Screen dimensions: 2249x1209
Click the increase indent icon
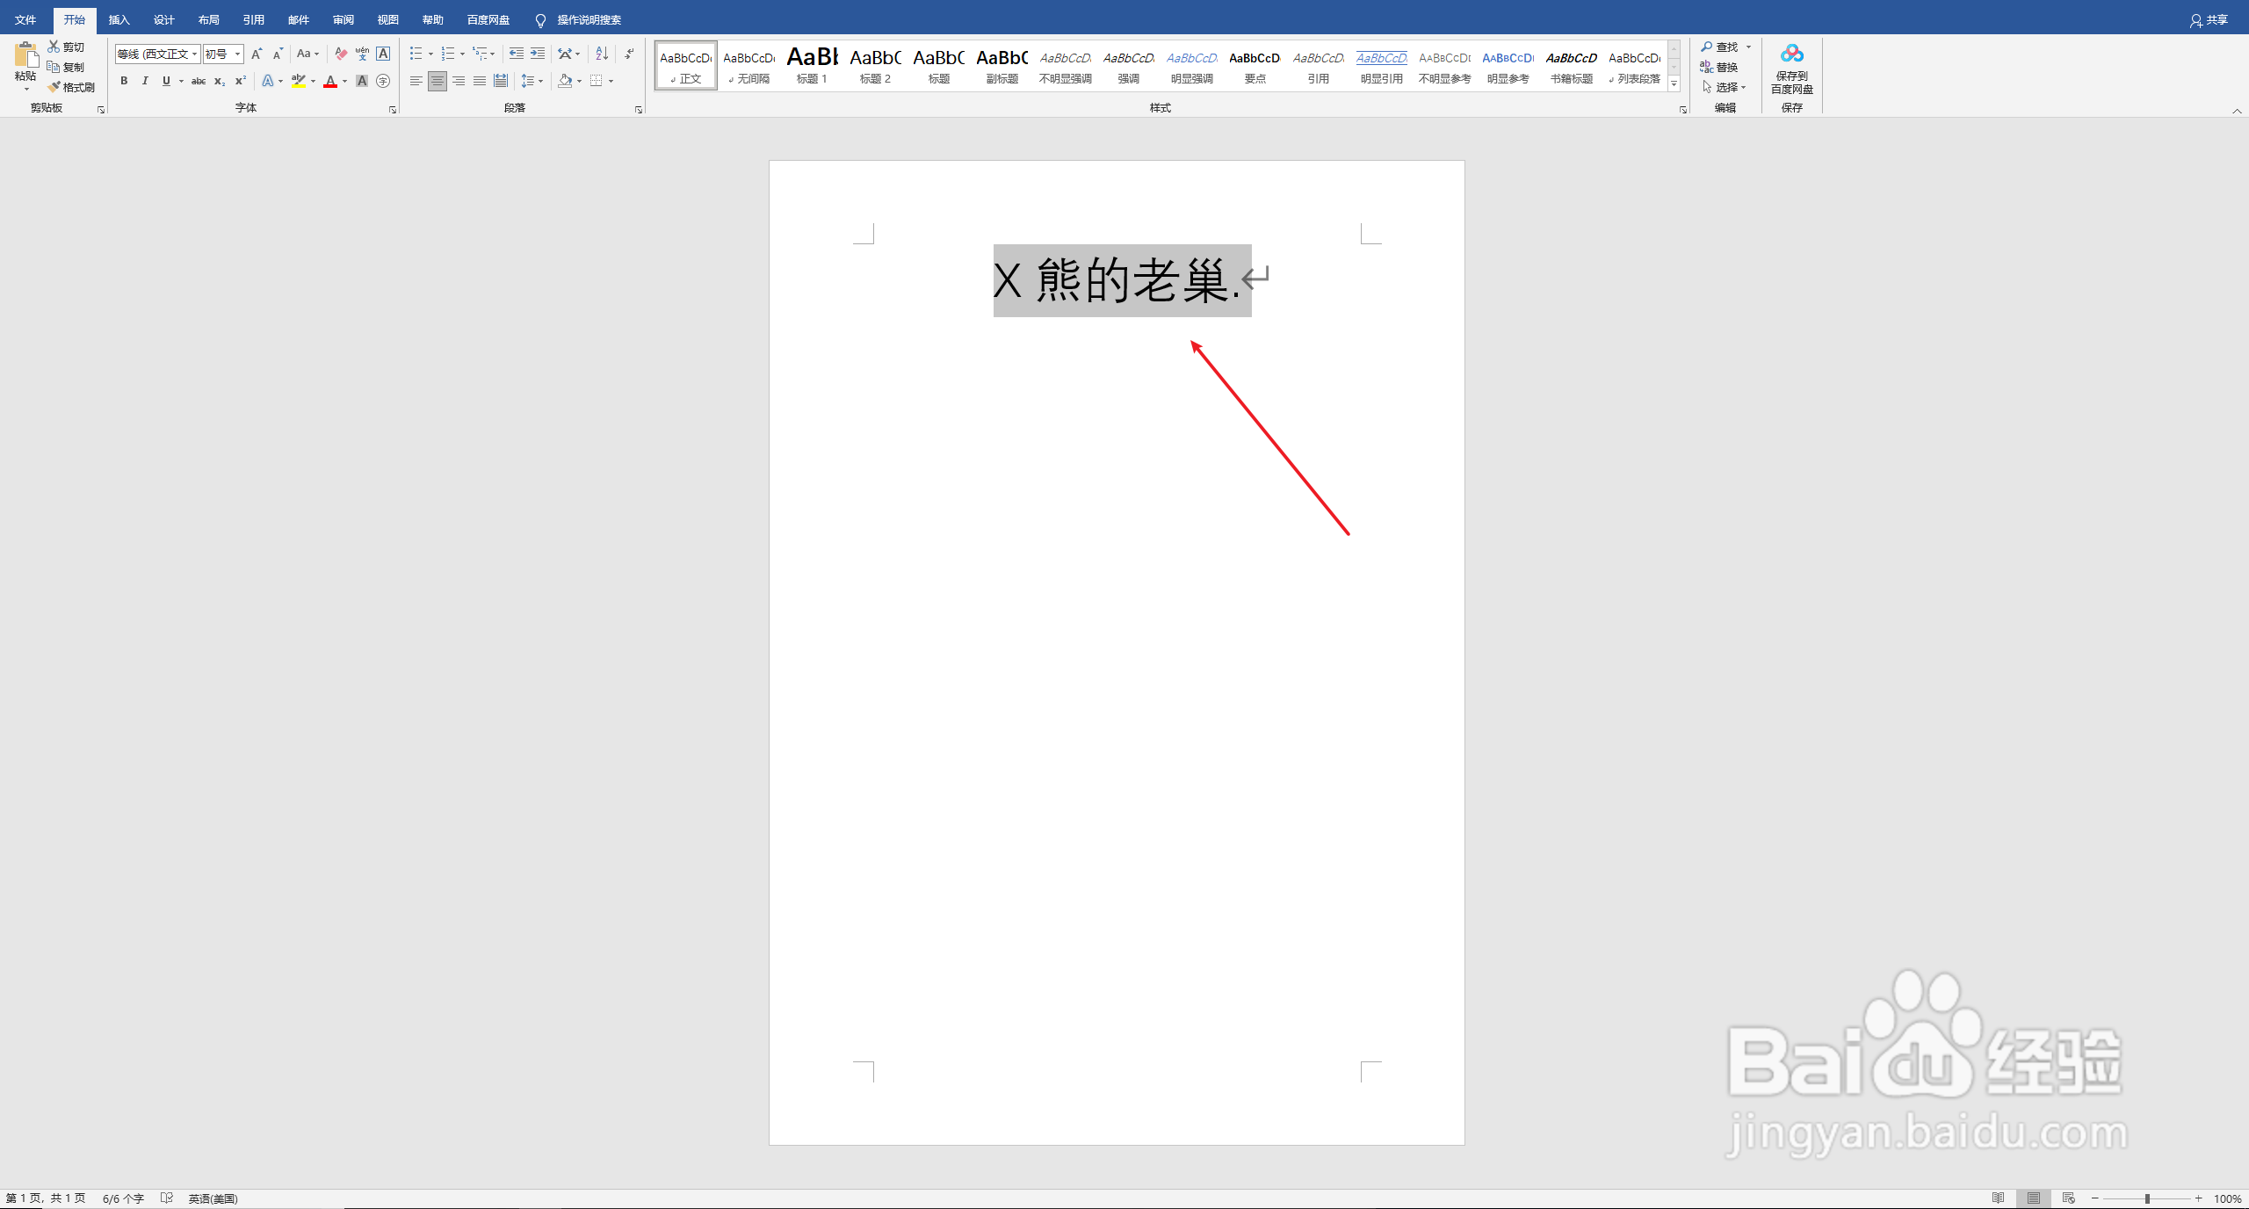[x=538, y=54]
